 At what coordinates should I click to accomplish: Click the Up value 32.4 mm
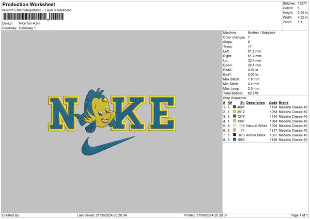click(254, 60)
